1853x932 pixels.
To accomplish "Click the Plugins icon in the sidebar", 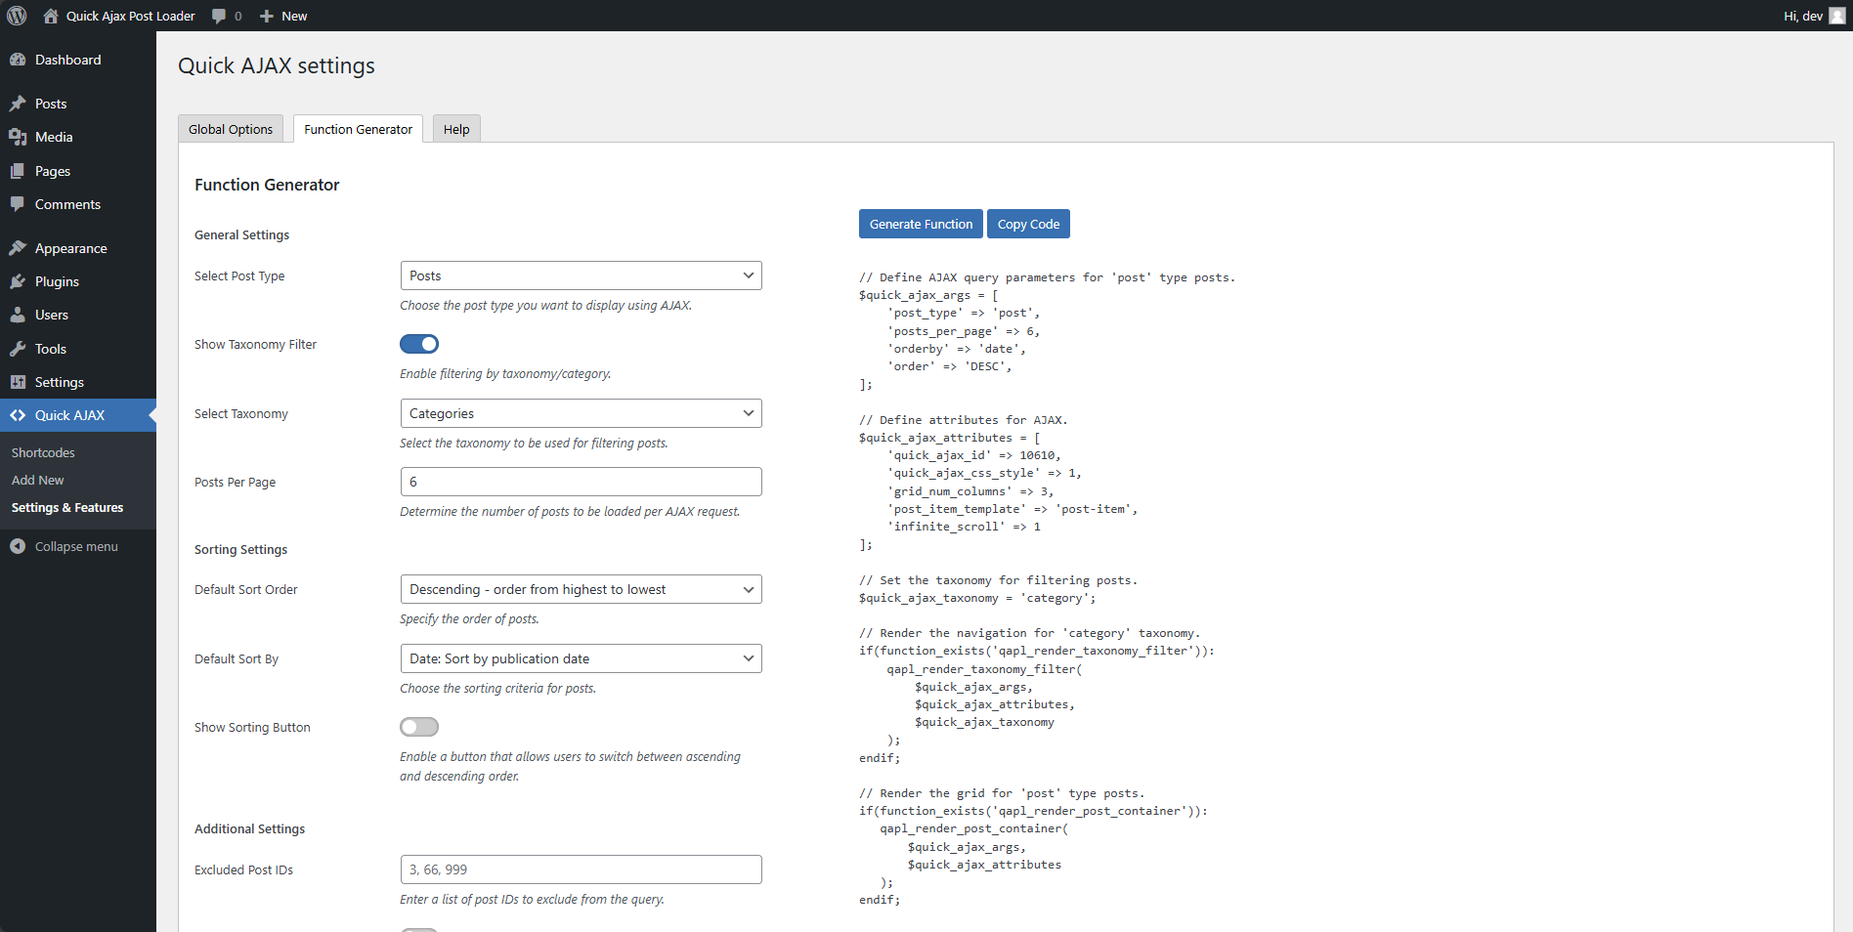I will pos(18,281).
